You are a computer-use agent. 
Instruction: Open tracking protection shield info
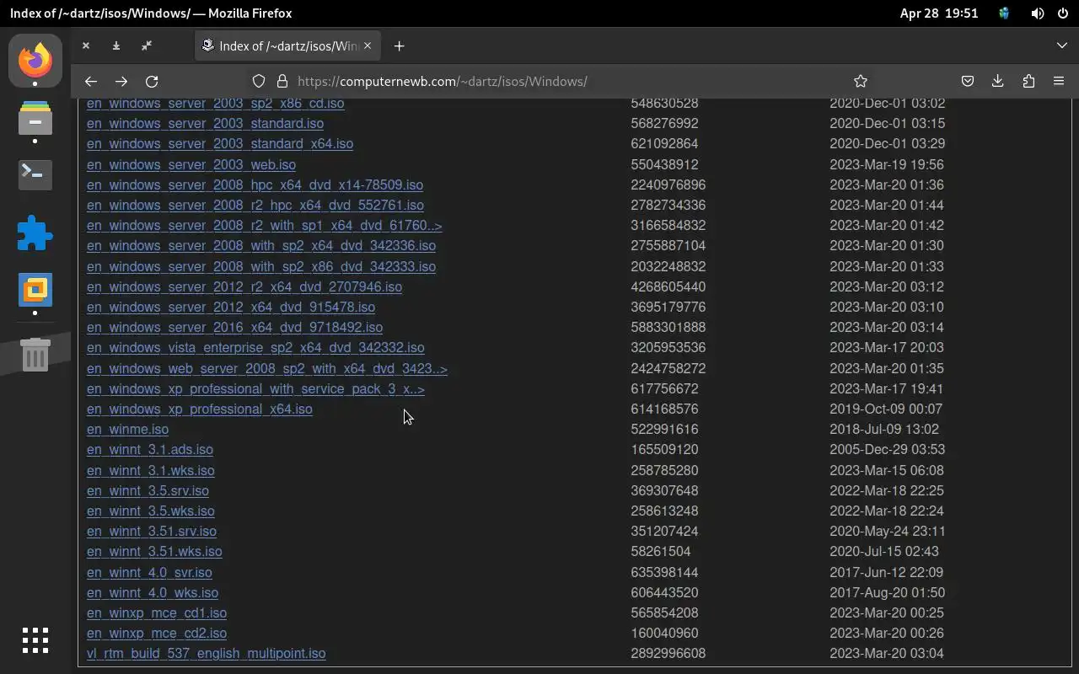(259, 81)
